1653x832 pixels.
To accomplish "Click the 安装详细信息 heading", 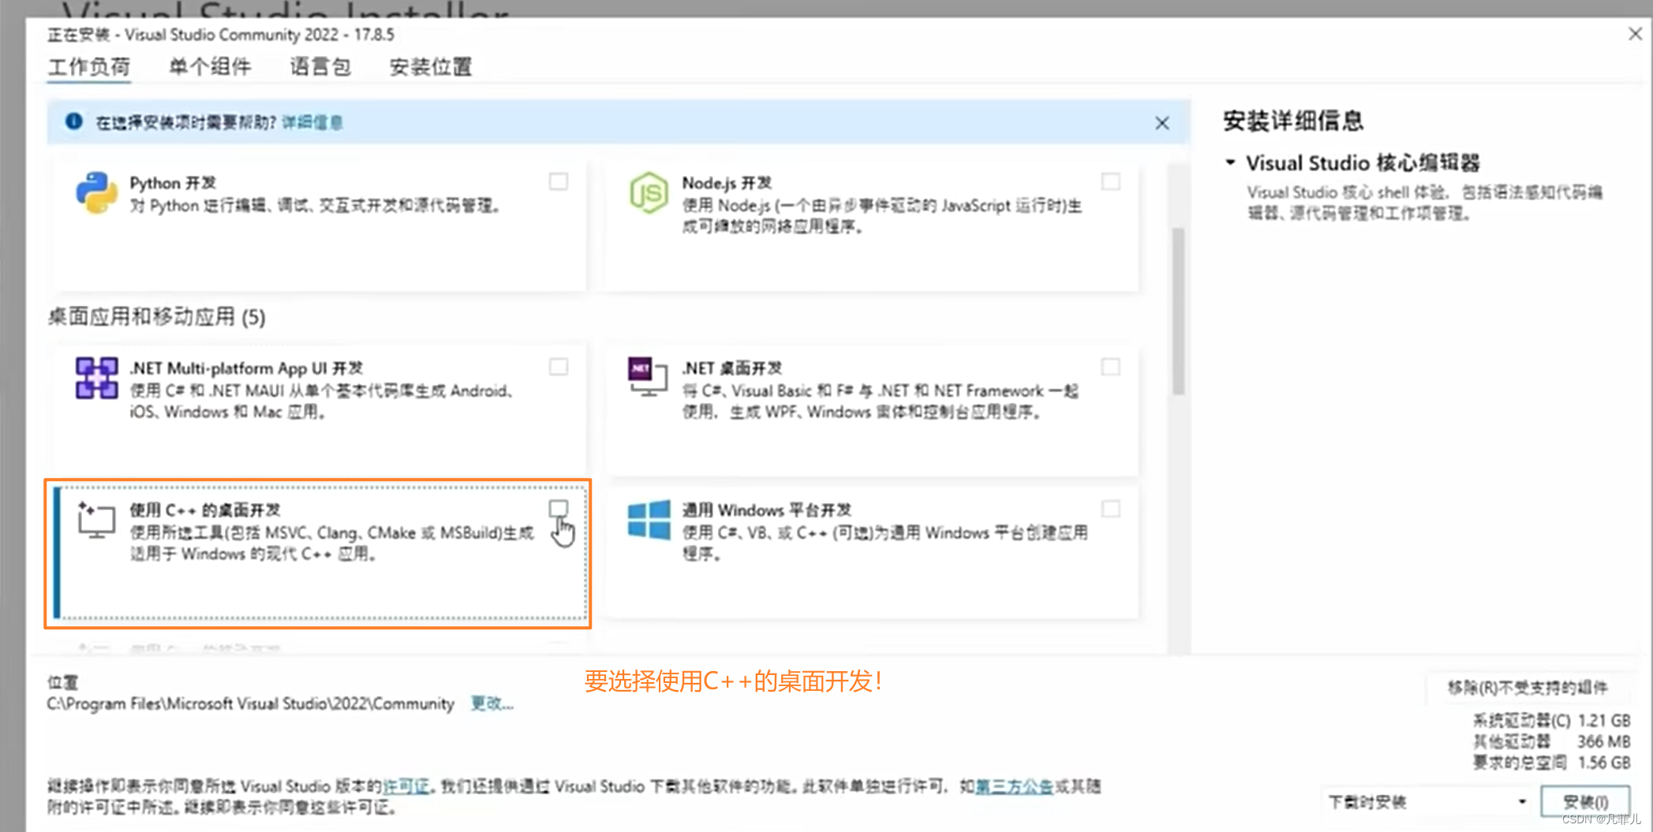I will 1293,121.
